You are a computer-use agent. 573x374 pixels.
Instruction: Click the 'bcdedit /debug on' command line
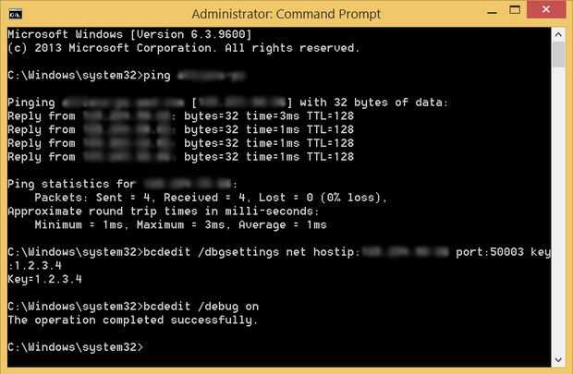point(133,306)
